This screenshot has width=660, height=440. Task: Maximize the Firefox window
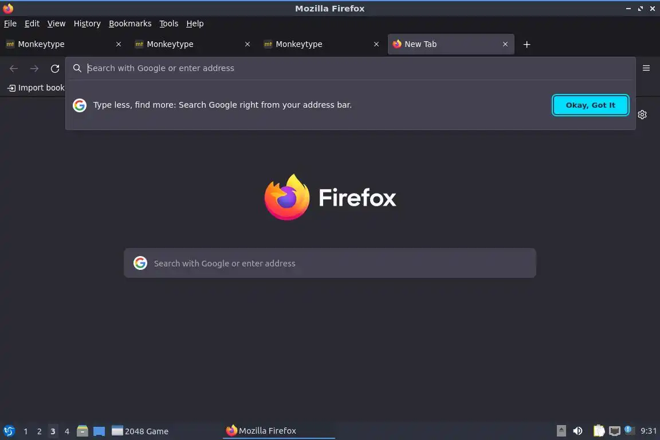640,9
